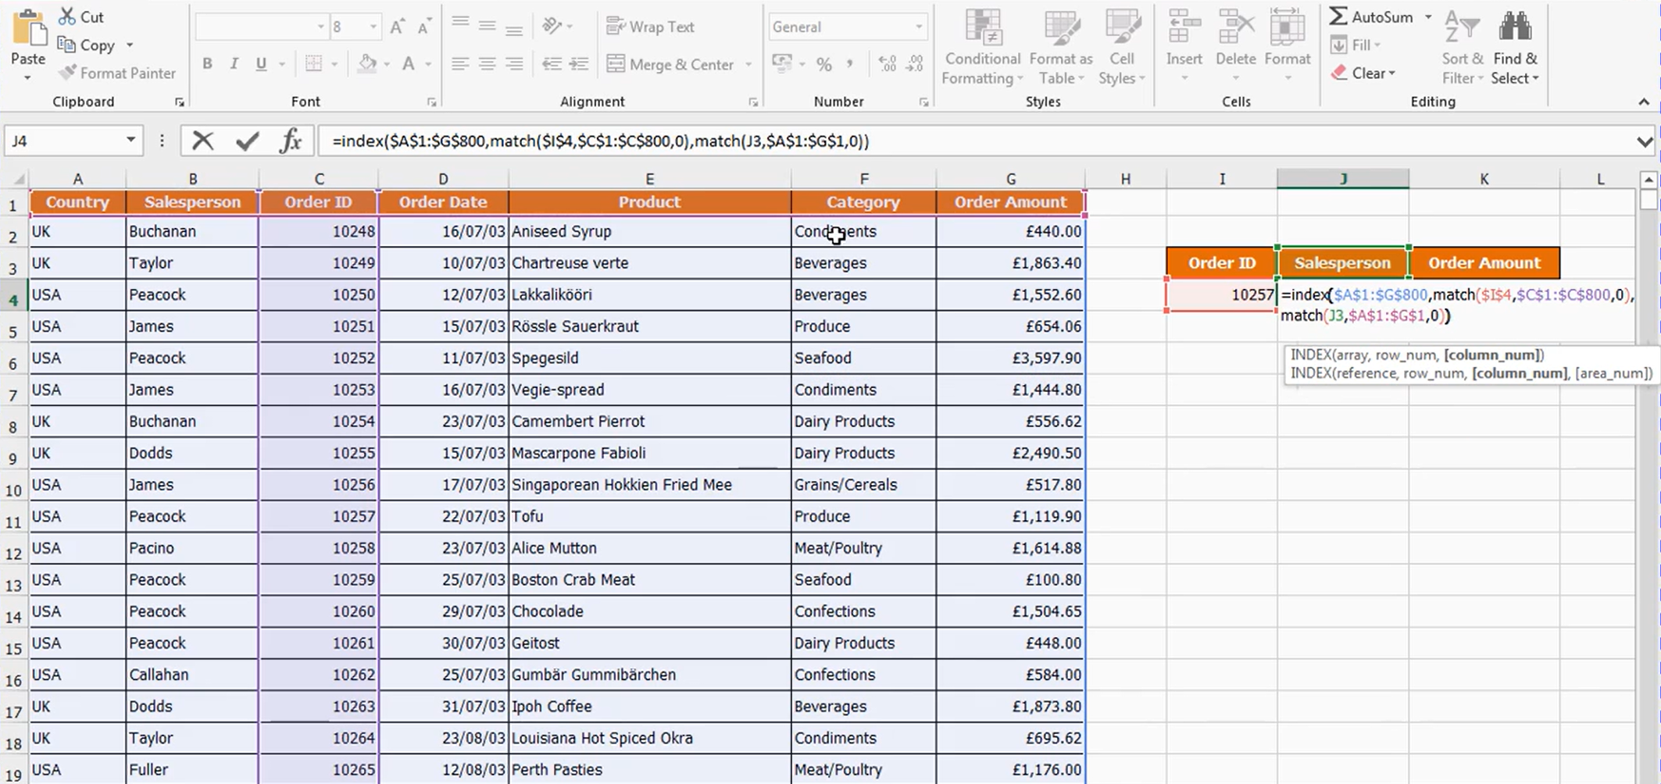The image size is (1661, 784).
Task: Confirm formula with the checkmark icon
Action: click(x=247, y=141)
